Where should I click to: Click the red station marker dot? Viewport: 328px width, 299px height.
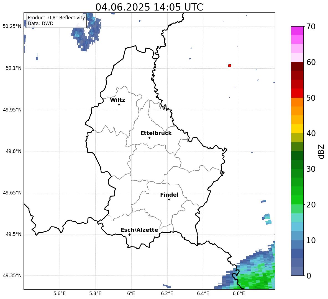pos(230,66)
